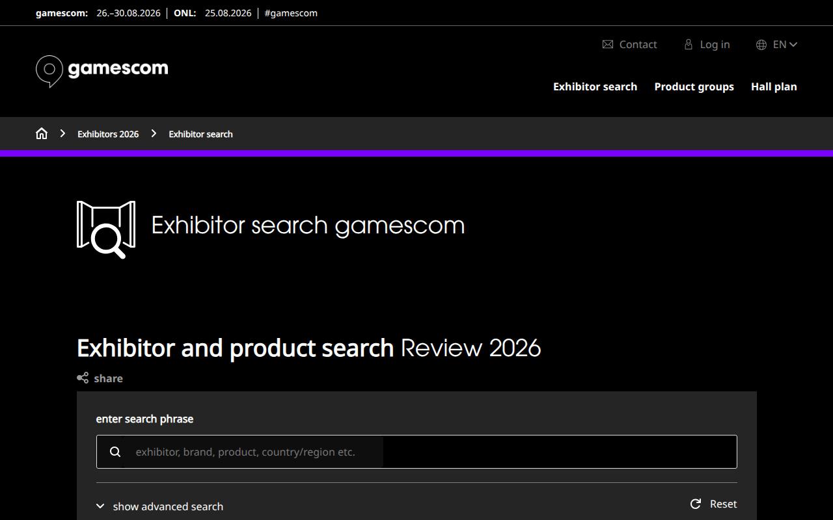
Task: Click the ONL date '25.08.2026'
Action: click(228, 13)
